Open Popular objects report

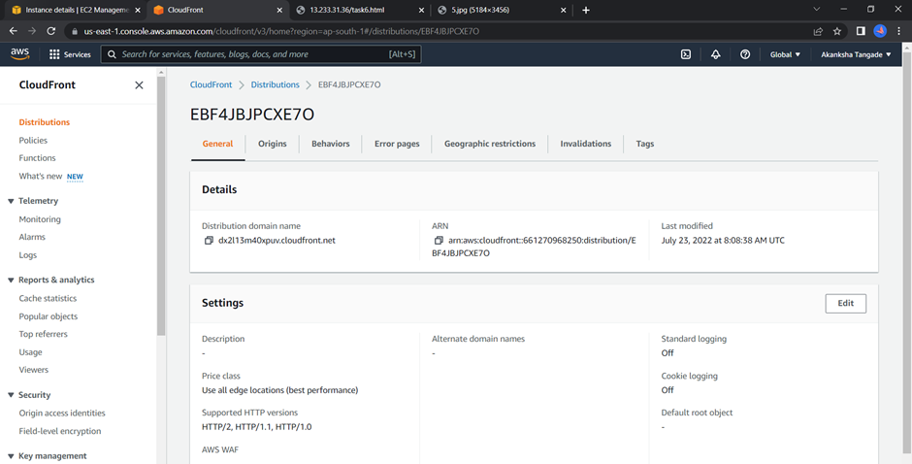click(x=49, y=316)
